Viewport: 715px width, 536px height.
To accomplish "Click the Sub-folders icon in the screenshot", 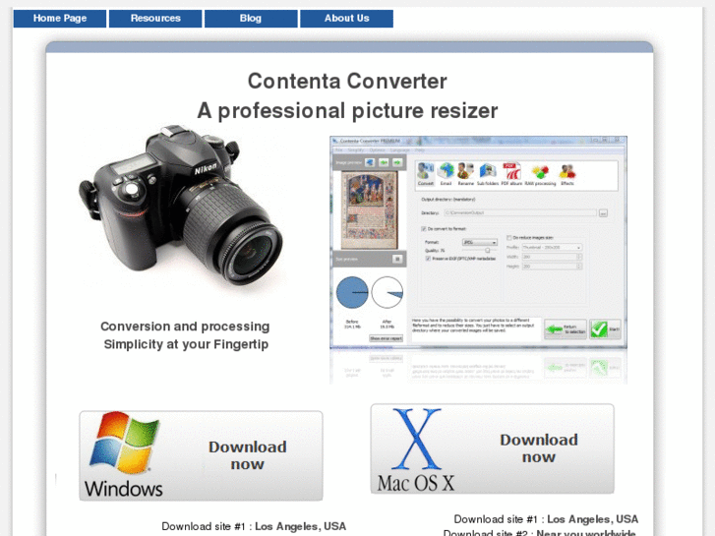I will click(x=488, y=174).
